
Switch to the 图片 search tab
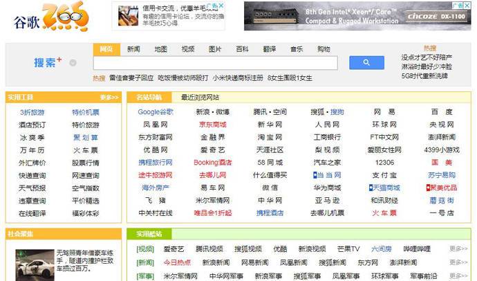pyautogui.click(x=215, y=49)
